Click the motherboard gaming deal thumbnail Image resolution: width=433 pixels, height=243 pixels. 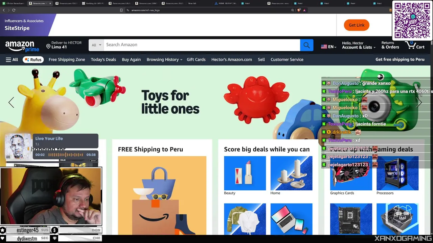(x=351, y=219)
